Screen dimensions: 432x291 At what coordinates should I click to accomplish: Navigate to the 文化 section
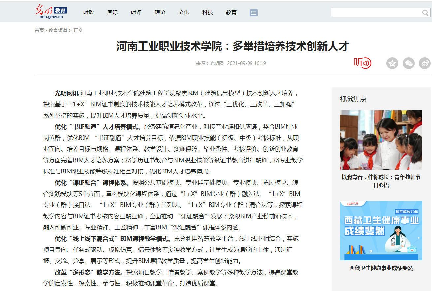click(x=184, y=13)
